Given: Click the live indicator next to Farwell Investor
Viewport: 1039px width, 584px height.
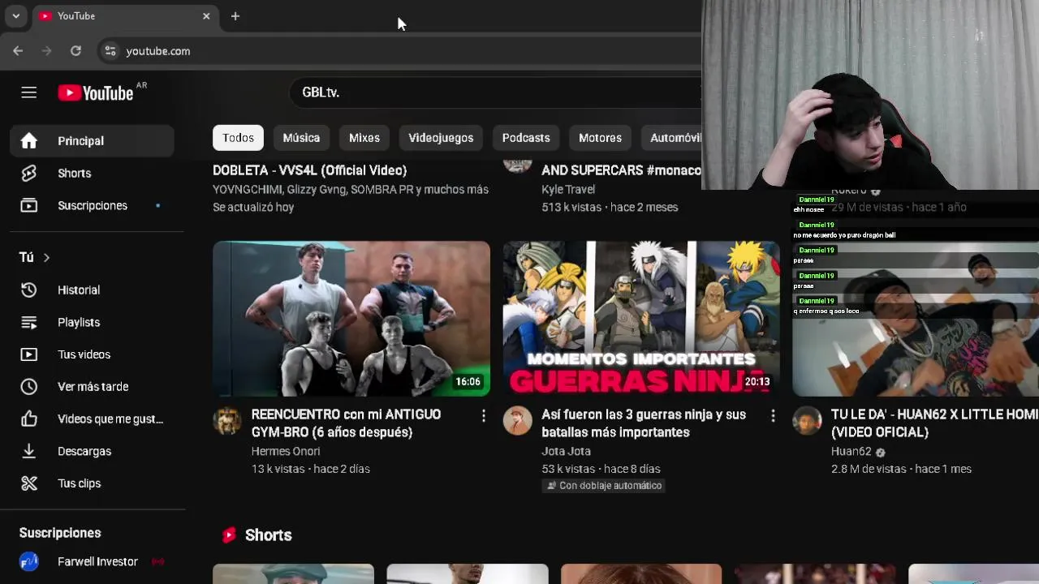Looking at the screenshot, I should 157,561.
